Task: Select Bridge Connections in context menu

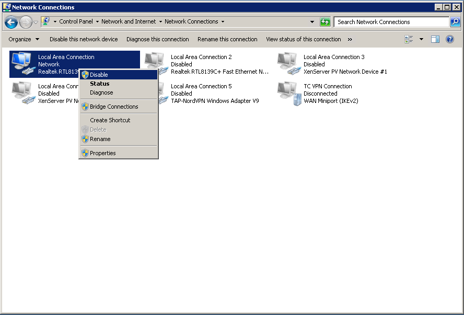Action: coord(114,107)
